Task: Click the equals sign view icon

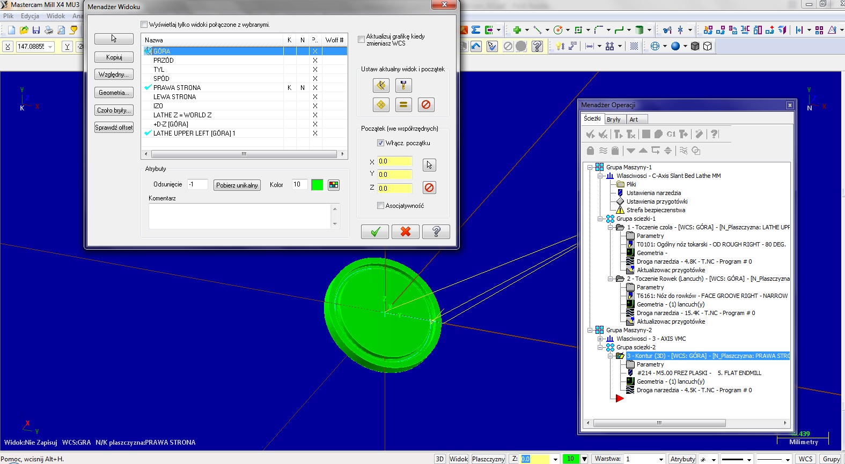Action: point(403,105)
